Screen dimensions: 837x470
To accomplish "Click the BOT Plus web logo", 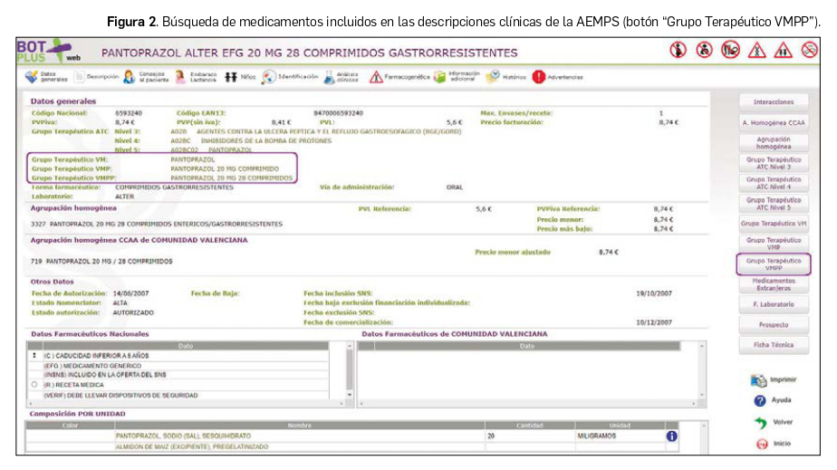I will (54, 52).
